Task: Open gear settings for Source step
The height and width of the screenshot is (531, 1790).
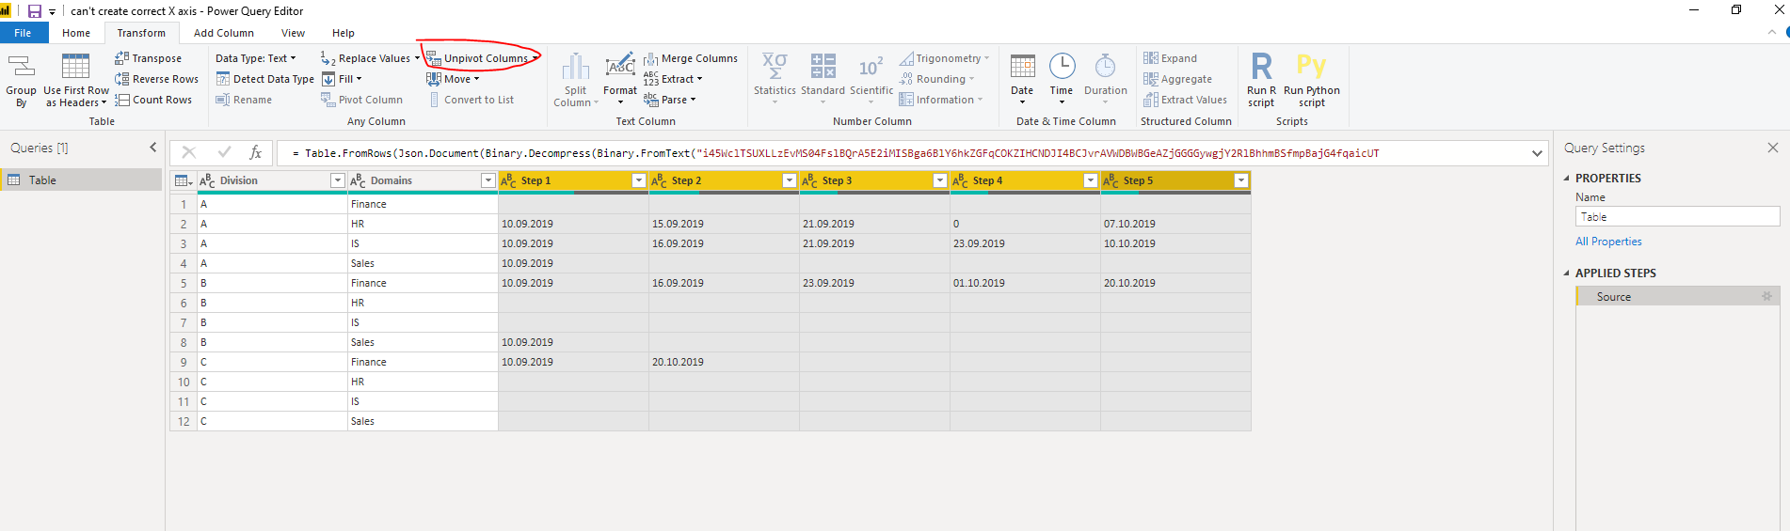Action: click(1766, 296)
